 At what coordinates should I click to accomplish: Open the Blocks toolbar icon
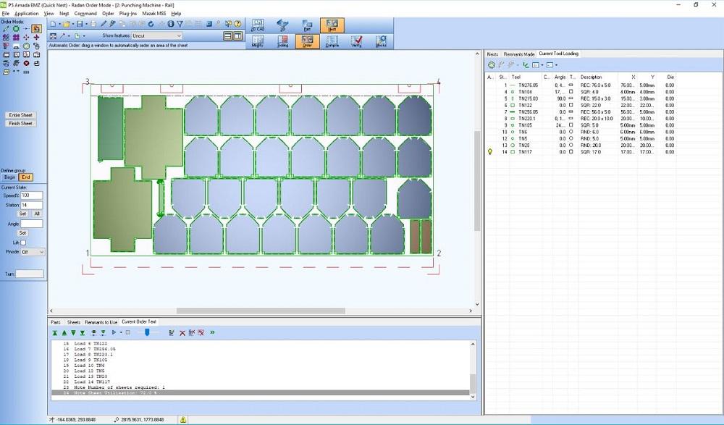click(382, 41)
